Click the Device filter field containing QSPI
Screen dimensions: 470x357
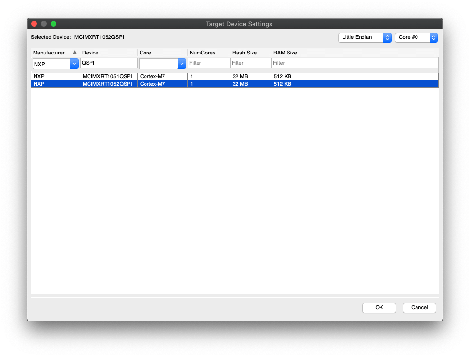[x=109, y=63]
